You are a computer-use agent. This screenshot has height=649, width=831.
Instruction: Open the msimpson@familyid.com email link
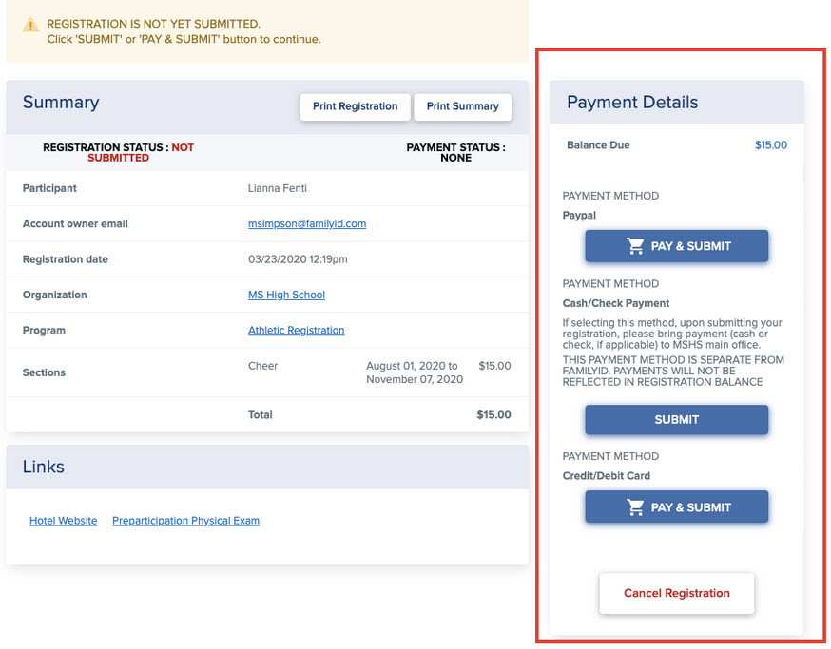point(307,223)
